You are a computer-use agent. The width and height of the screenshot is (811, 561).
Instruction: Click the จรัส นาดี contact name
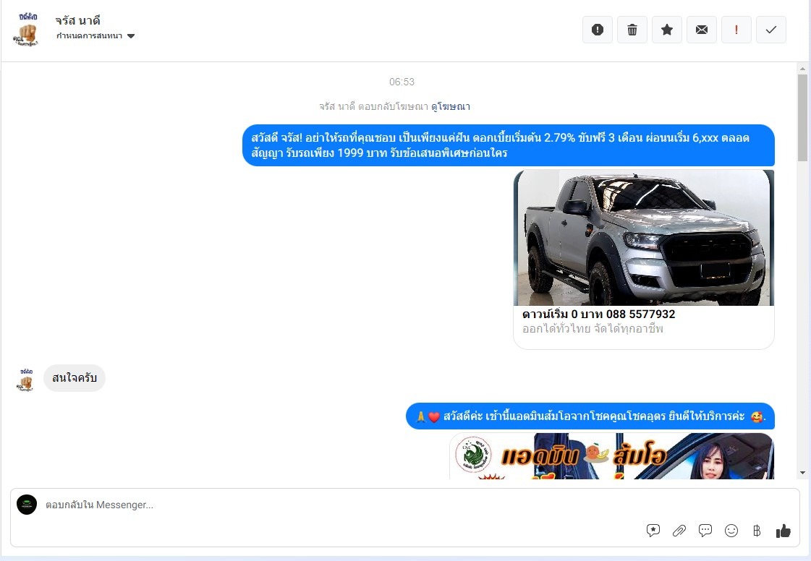77,21
